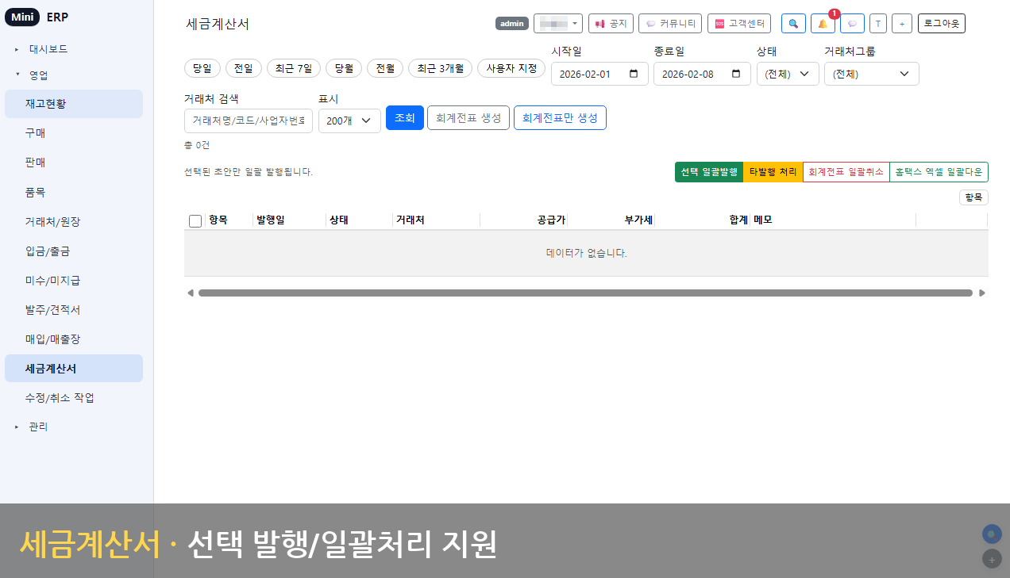The width and height of the screenshot is (1010, 578).
Task: Open 고객센터 support button
Action: (x=738, y=24)
